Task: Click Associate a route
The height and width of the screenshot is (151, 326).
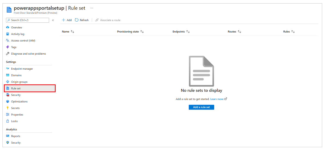Action: click(x=108, y=20)
